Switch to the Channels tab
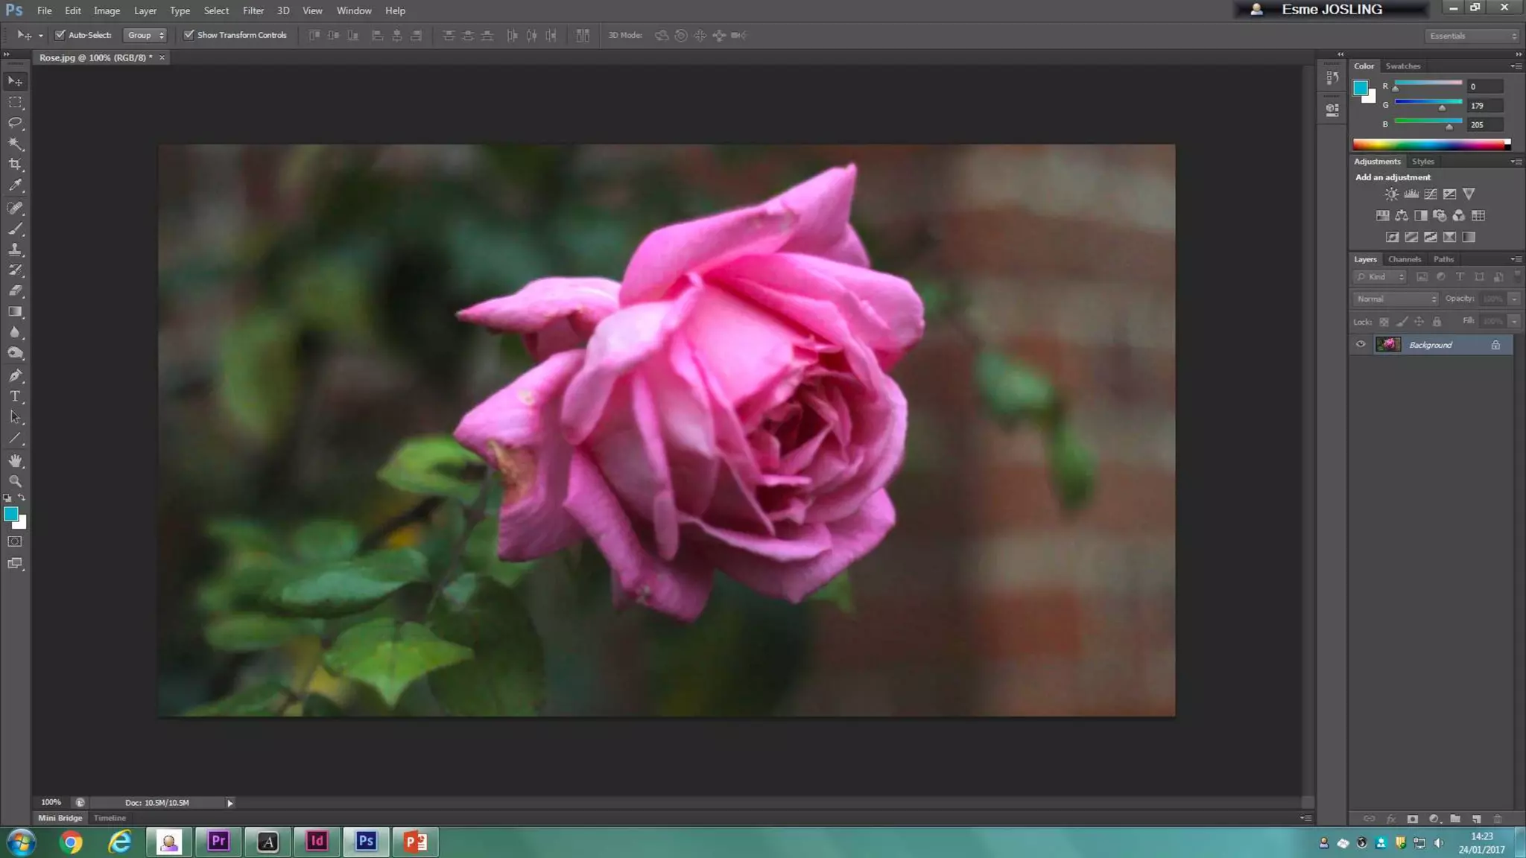The height and width of the screenshot is (858, 1526). (1405, 259)
